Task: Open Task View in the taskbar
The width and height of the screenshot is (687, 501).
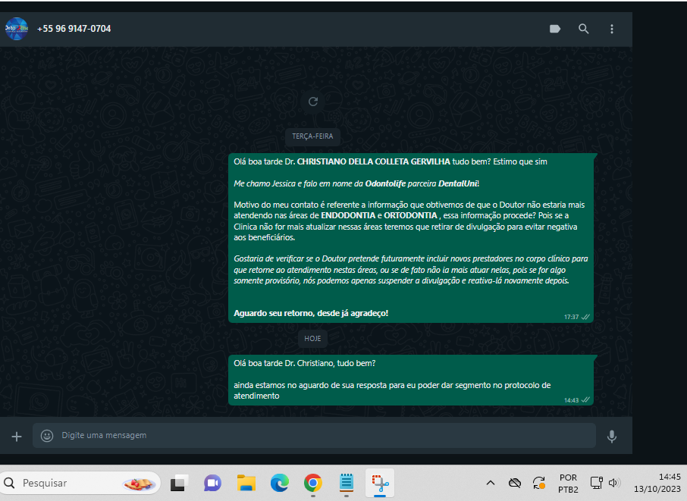Action: pyautogui.click(x=179, y=483)
